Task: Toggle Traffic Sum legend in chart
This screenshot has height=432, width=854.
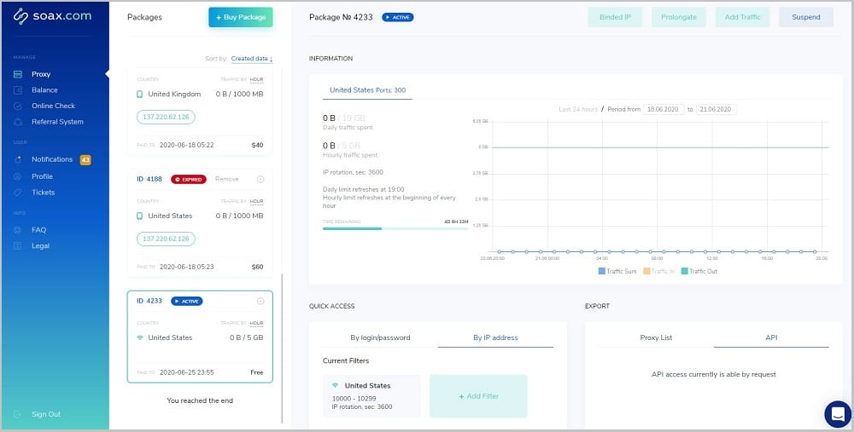Action: pyautogui.click(x=617, y=271)
